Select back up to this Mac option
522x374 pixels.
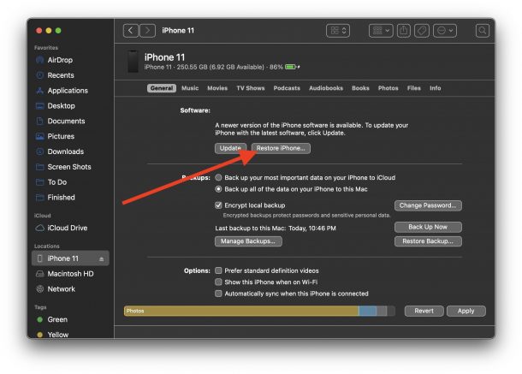218,189
